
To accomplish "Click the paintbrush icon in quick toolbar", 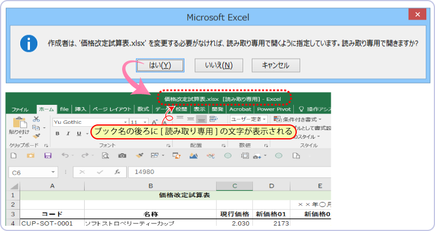I will click(139, 156).
